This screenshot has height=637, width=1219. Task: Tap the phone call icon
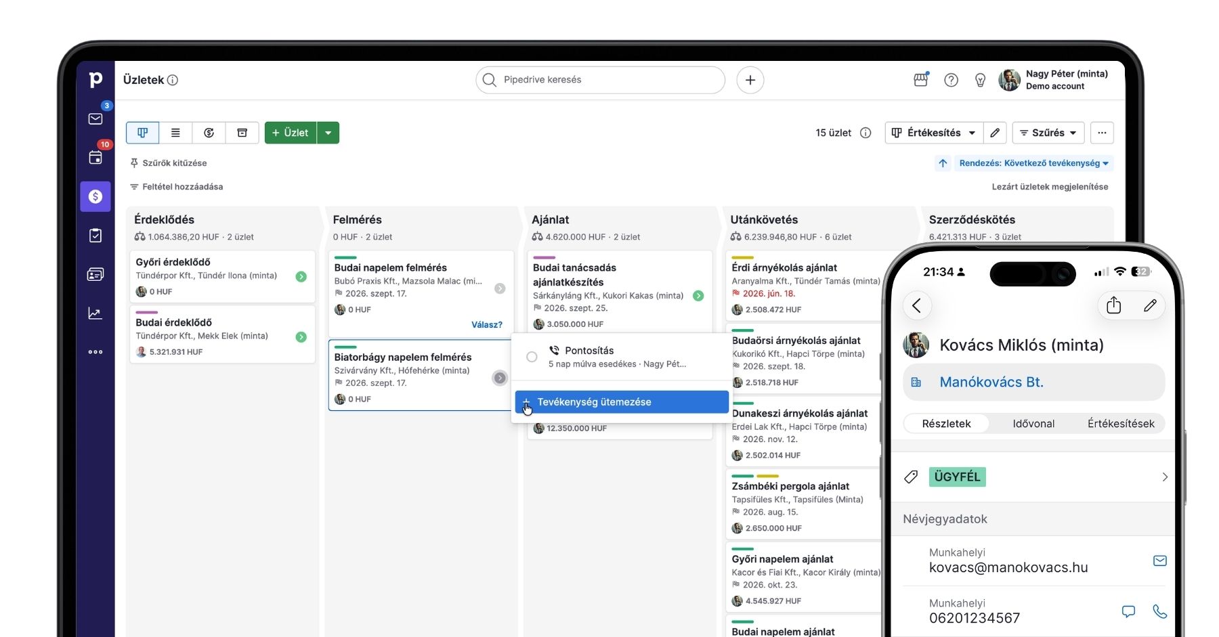point(1160,611)
